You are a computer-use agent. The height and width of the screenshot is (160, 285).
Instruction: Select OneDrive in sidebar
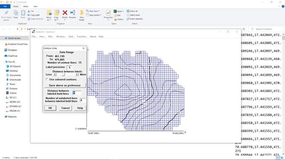pos(11,56)
